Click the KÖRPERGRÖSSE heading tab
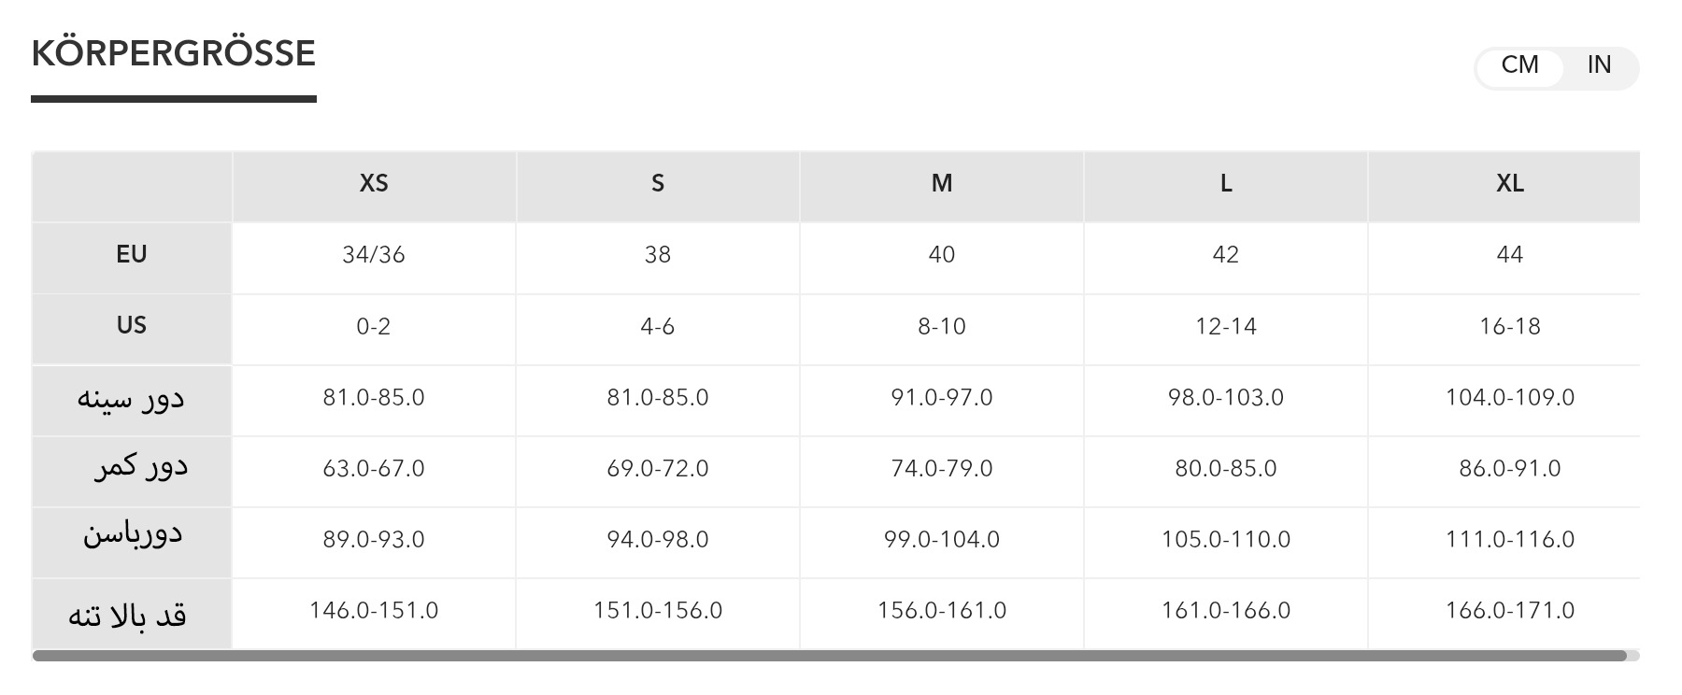This screenshot has width=1682, height=695. coord(174,54)
